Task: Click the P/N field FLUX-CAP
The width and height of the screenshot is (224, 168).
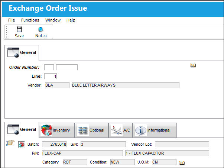Action: coord(82,153)
